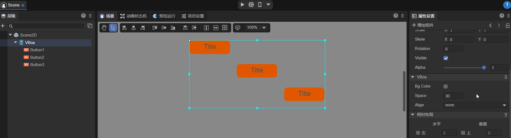Click the 增加组件 add component button
Viewport: 511px width, 138px height.
click(423, 25)
